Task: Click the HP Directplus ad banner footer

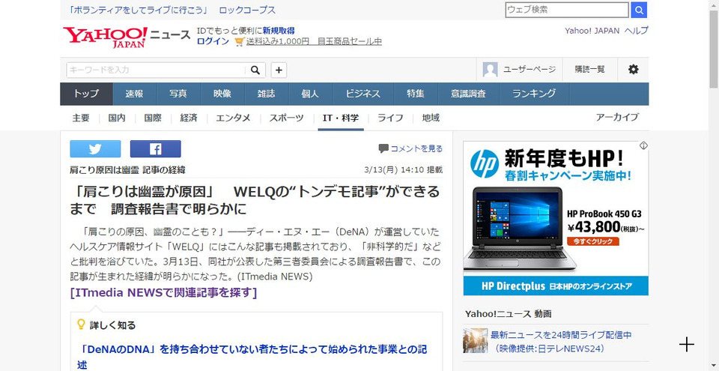Action: (x=556, y=286)
